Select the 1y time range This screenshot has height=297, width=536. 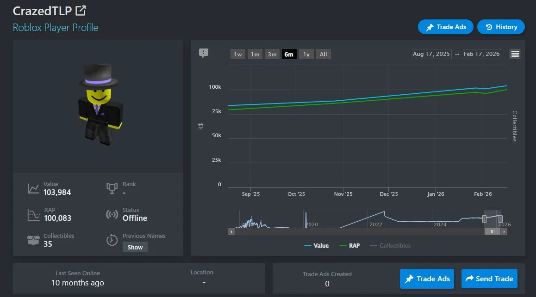pyautogui.click(x=306, y=54)
